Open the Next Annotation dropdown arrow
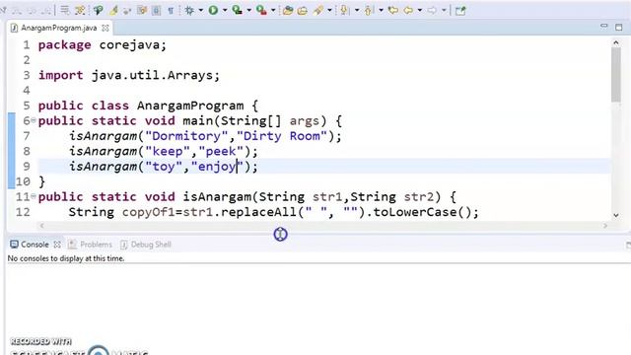The height and width of the screenshot is (355, 631). (x=357, y=10)
